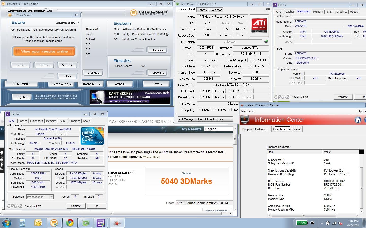Click the taskbar clock 5:04 PM
Screen dimensions: 366x228
(353, 221)
